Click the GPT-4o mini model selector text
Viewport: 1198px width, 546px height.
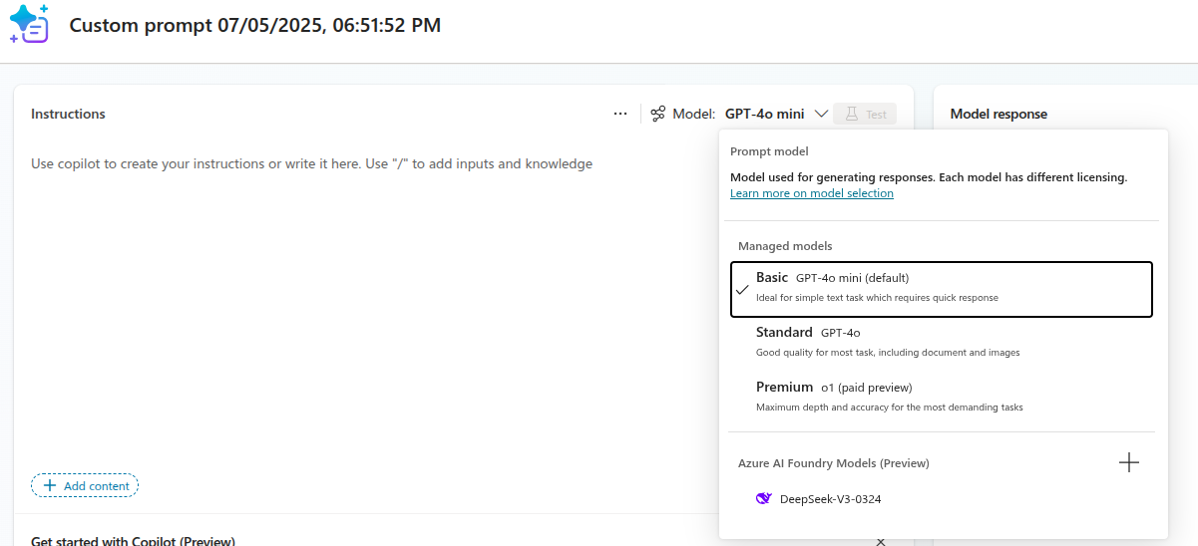coord(764,114)
